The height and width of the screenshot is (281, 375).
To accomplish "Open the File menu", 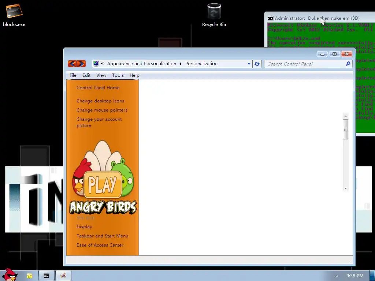I will [x=73, y=75].
